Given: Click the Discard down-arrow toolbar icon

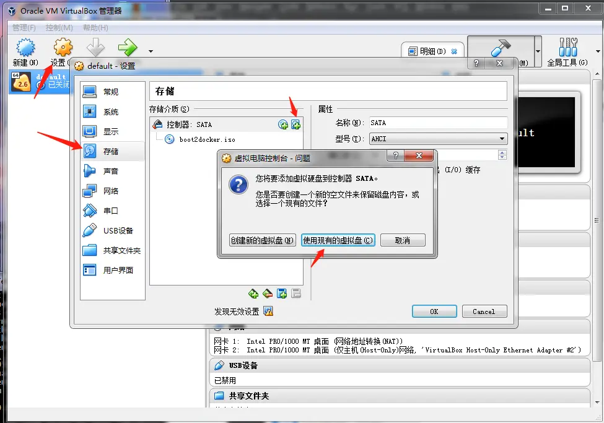Looking at the screenshot, I should [95, 47].
